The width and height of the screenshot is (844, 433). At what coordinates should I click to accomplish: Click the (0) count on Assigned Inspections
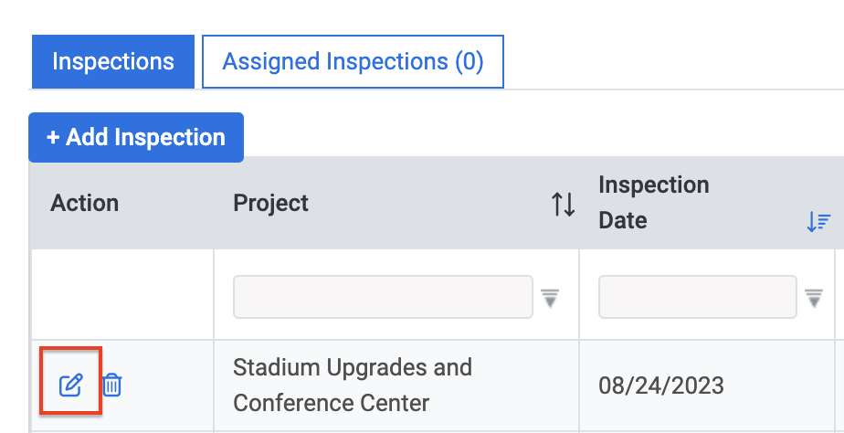point(469,62)
